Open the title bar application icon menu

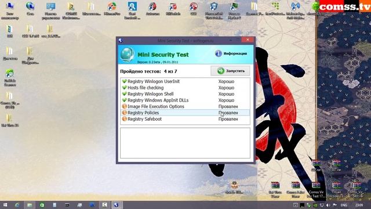[x=121, y=41]
